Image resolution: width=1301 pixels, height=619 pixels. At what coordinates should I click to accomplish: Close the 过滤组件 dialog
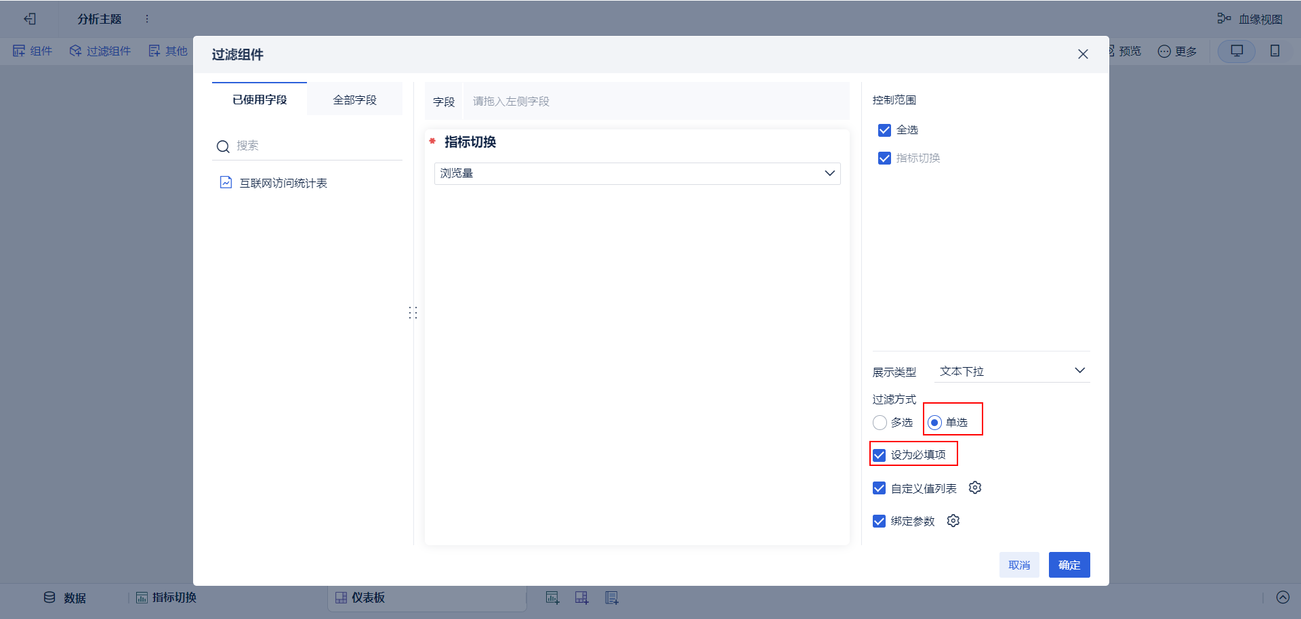coord(1083,54)
